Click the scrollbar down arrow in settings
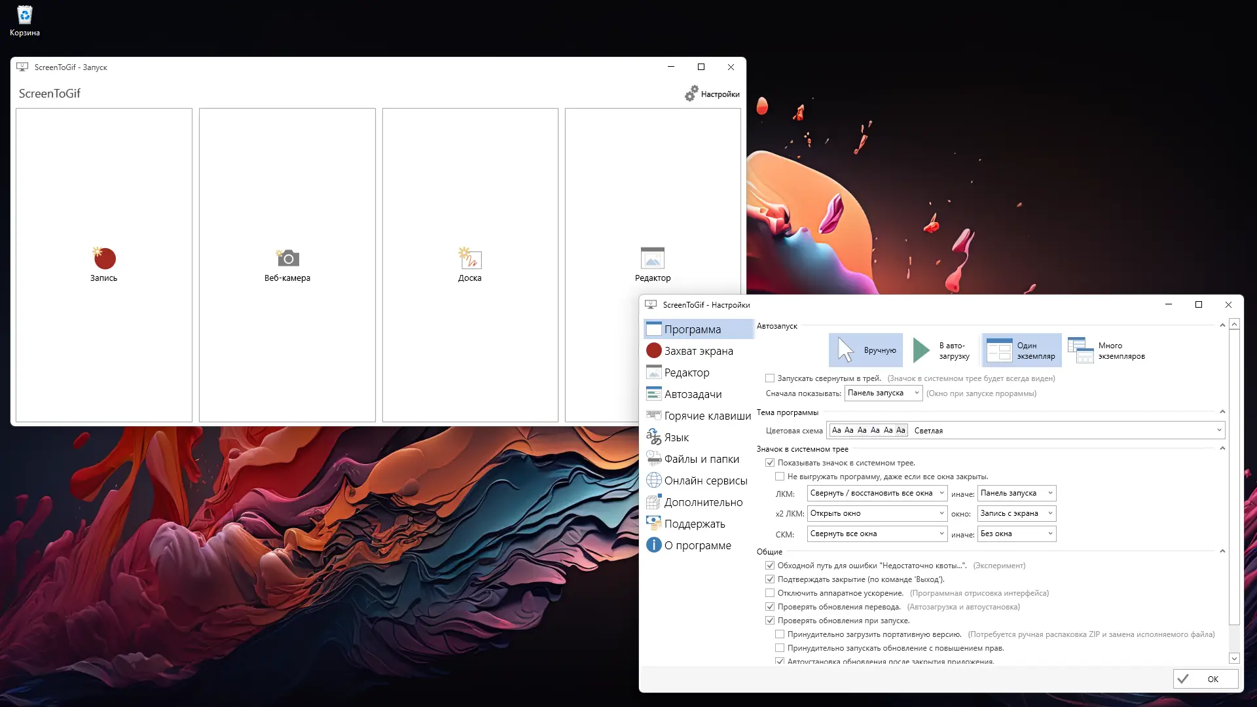 pos(1234,659)
